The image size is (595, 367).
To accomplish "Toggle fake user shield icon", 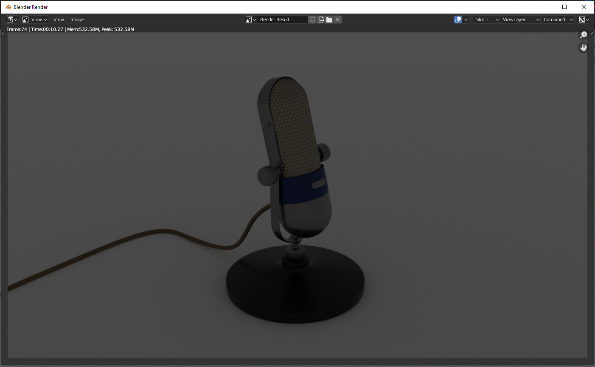I will (312, 20).
